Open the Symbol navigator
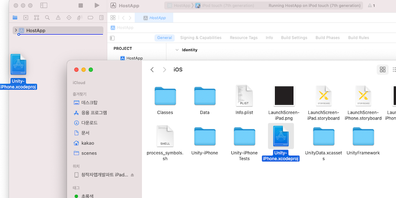Viewport: 396px width, 198px height. click(37, 18)
